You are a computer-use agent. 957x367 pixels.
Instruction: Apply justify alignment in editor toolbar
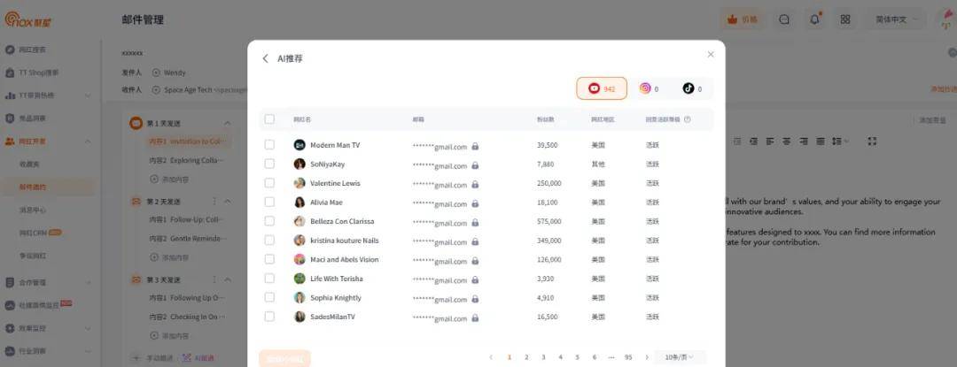click(x=821, y=141)
